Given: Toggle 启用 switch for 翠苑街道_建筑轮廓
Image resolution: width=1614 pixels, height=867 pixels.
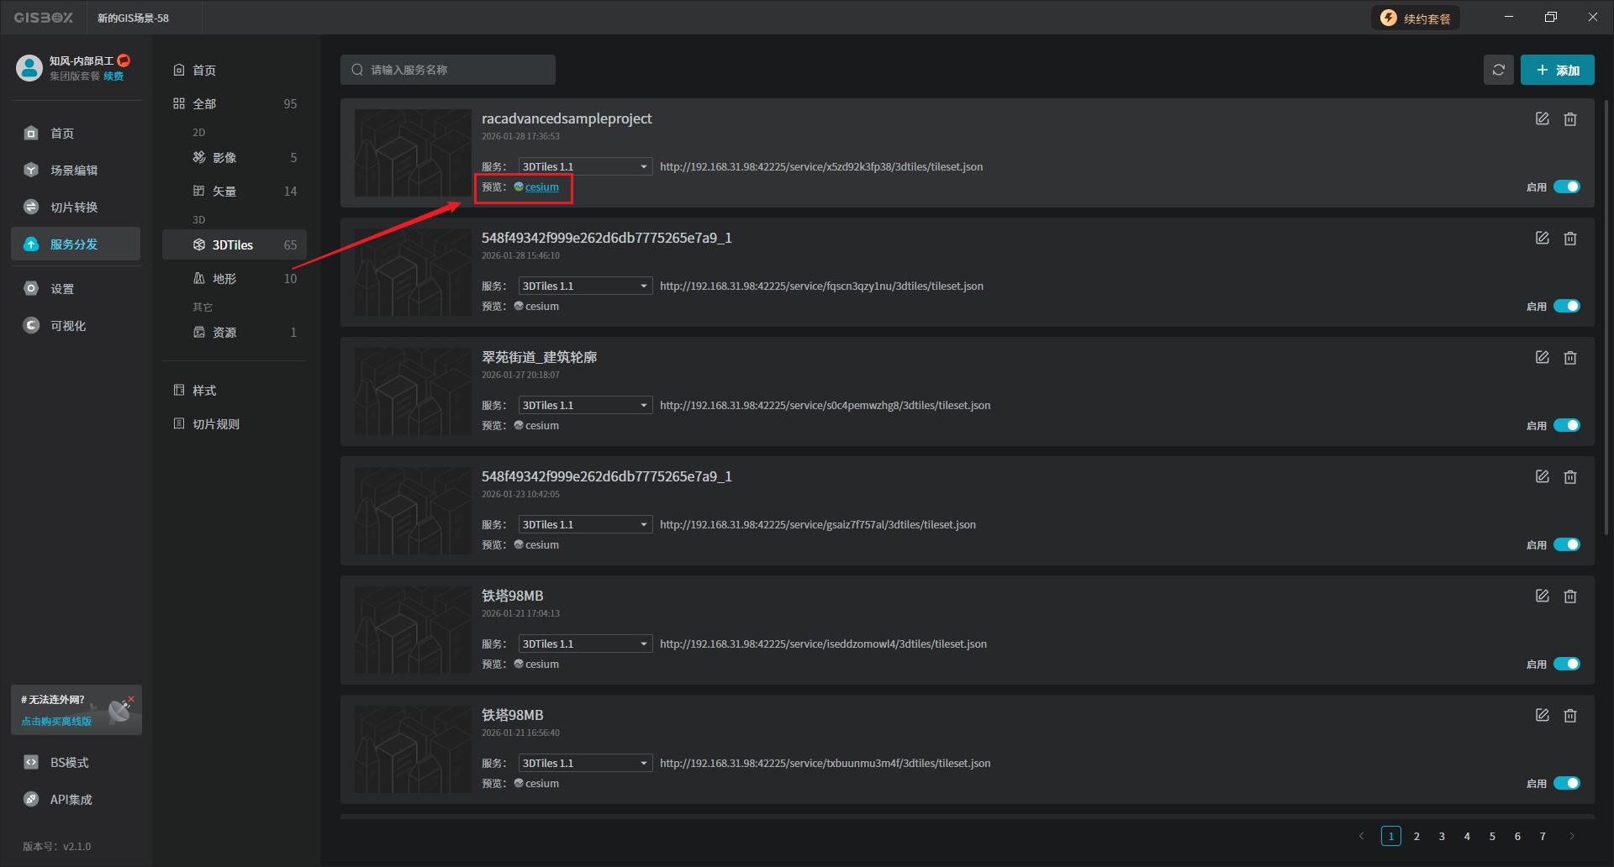Looking at the screenshot, I should 1566,425.
